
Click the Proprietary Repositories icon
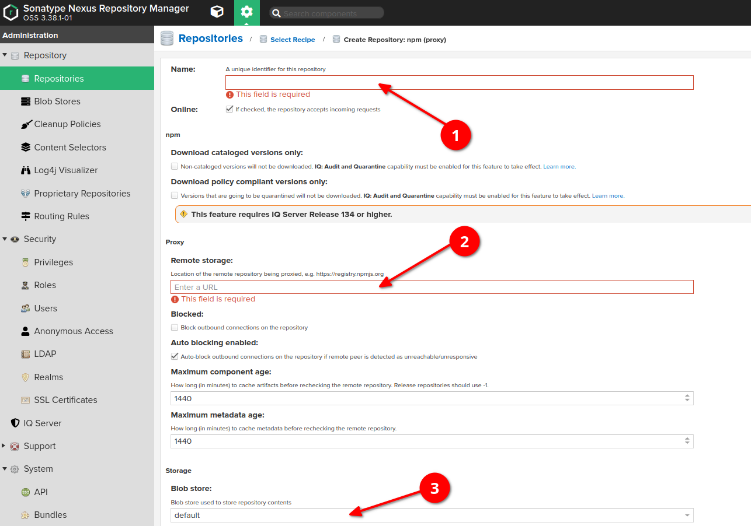click(25, 194)
